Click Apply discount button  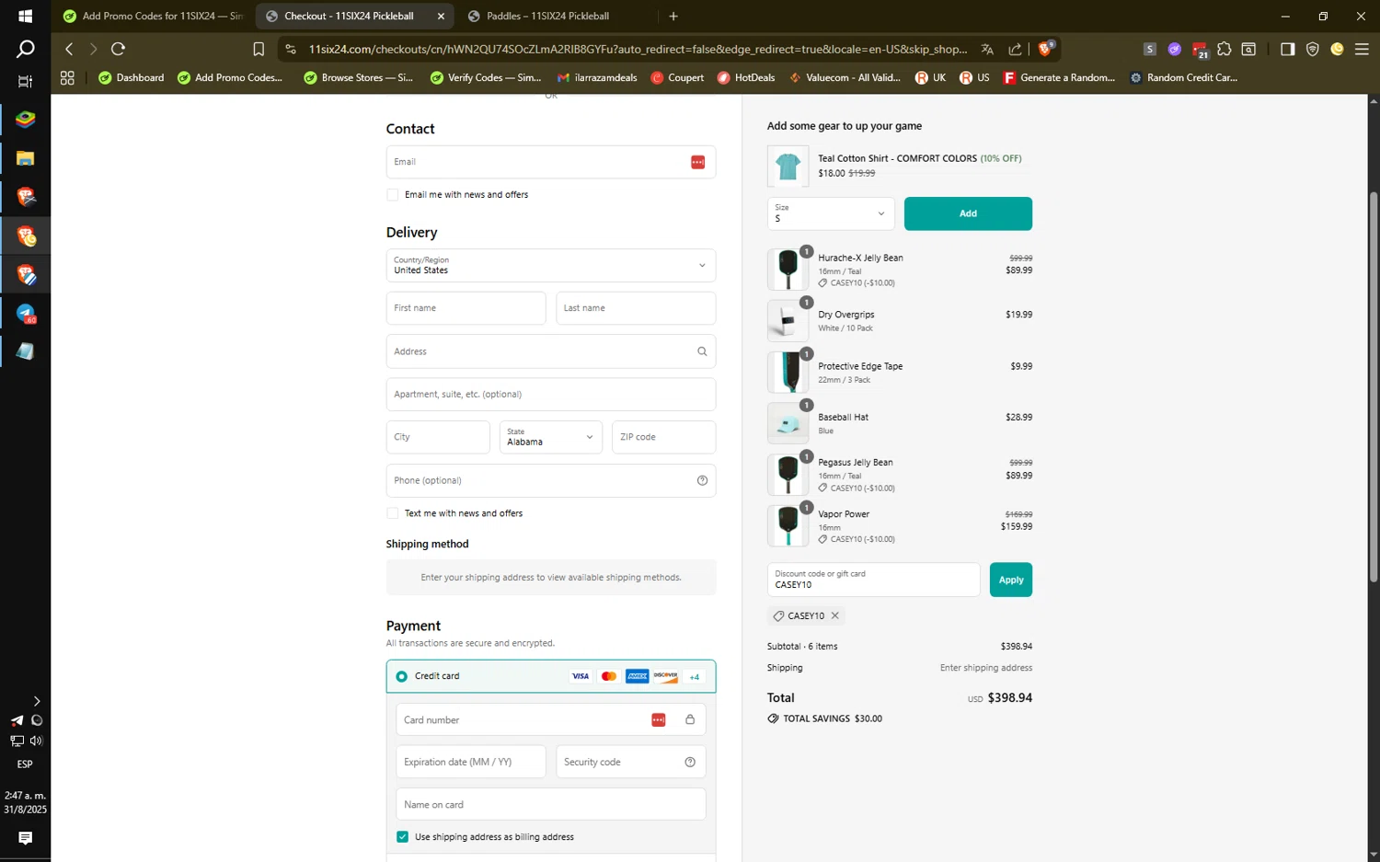pyautogui.click(x=1011, y=580)
